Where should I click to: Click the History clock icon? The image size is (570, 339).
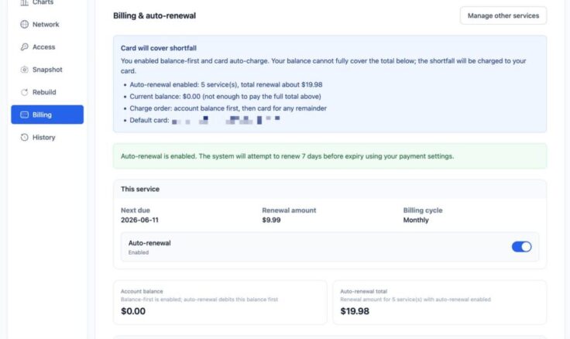click(24, 137)
